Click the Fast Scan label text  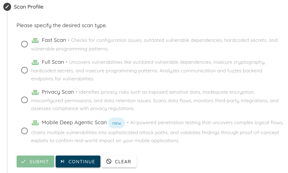coord(54,40)
